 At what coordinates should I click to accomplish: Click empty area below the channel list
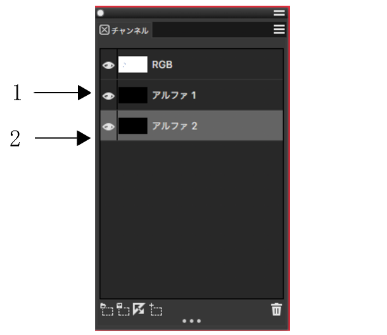191,220
